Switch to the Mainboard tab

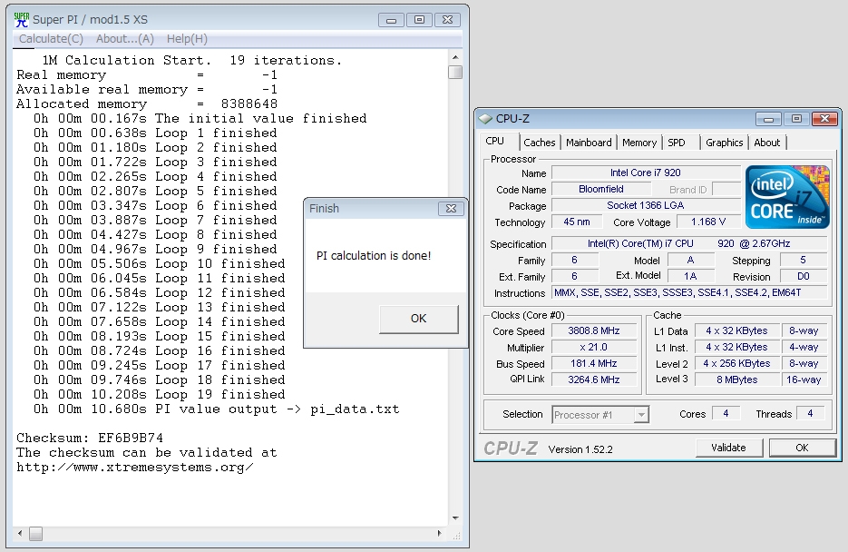pyautogui.click(x=589, y=143)
